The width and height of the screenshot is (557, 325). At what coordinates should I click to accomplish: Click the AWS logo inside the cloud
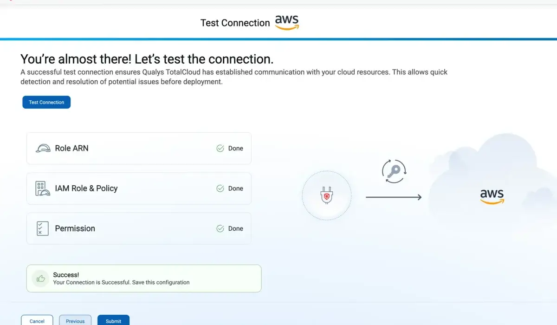pos(492,196)
